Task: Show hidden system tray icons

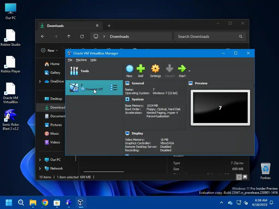Action: (x=222, y=202)
